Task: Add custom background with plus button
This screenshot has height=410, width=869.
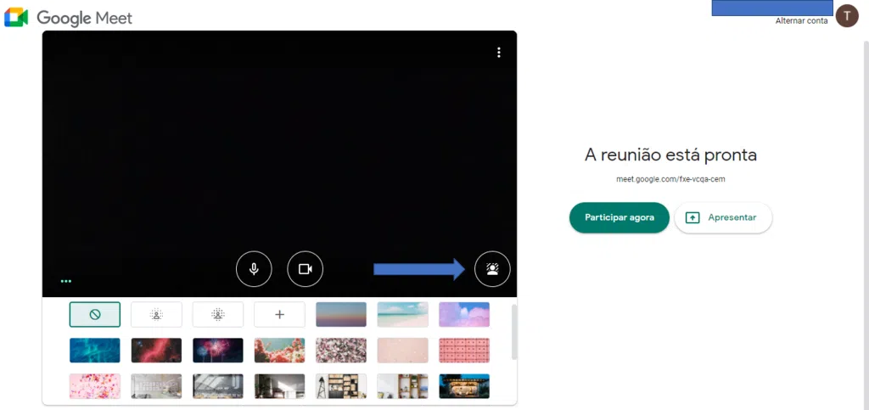Action: coord(279,315)
